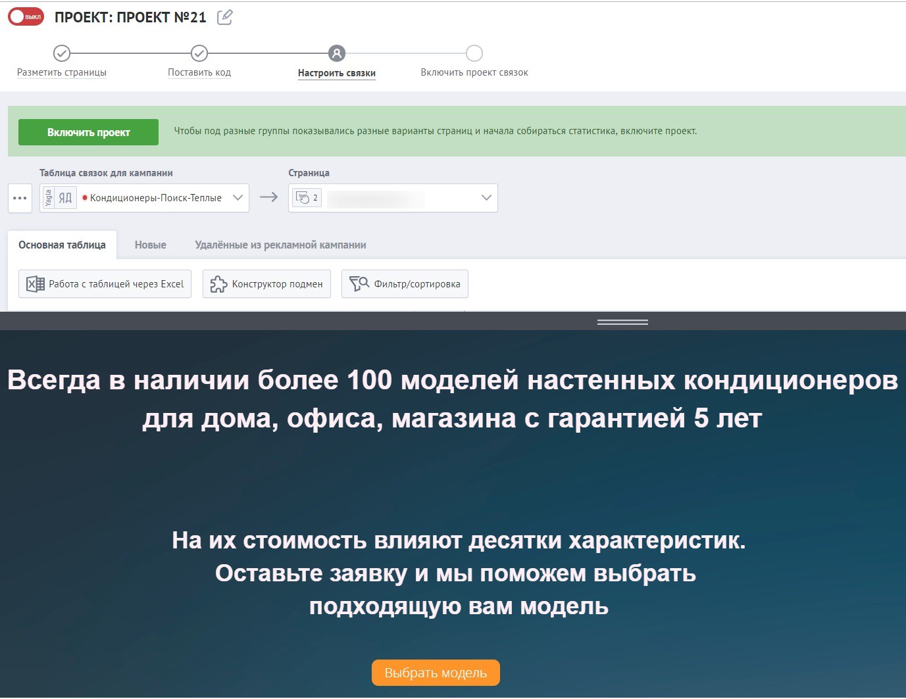
Task: Click the filter and magnifier icon
Action: [x=359, y=284]
